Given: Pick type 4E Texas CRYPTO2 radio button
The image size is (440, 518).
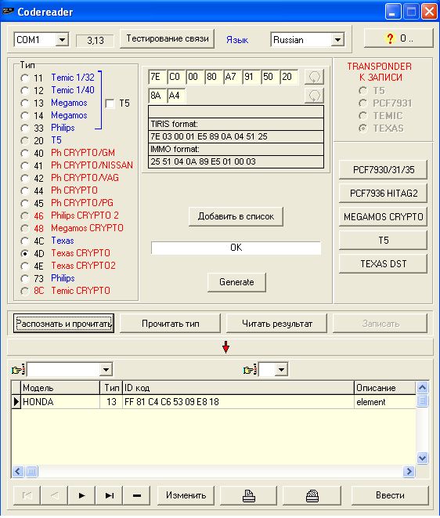Looking at the screenshot, I should tap(24, 266).
